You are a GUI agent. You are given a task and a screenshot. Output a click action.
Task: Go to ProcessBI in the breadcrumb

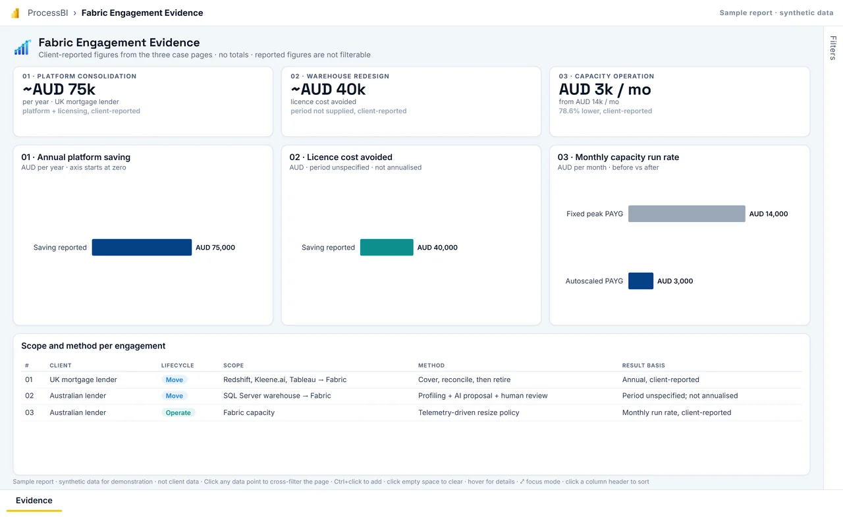[x=49, y=13]
